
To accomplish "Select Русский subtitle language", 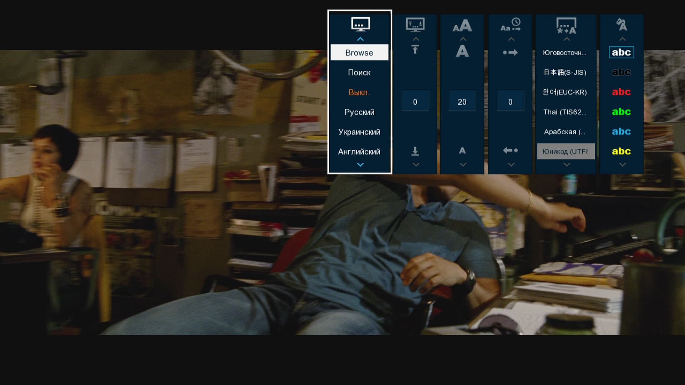I will [x=359, y=112].
